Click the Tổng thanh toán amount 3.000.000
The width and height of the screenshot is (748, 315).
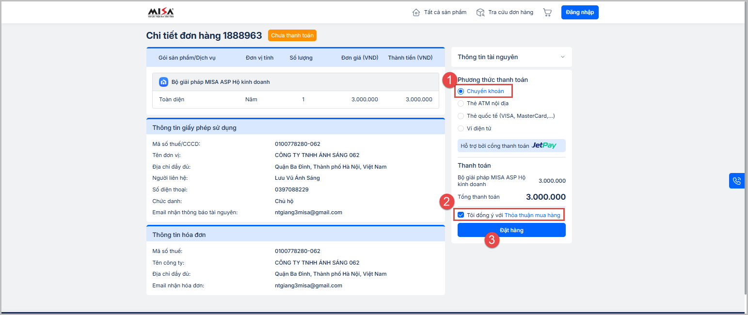coord(546,197)
